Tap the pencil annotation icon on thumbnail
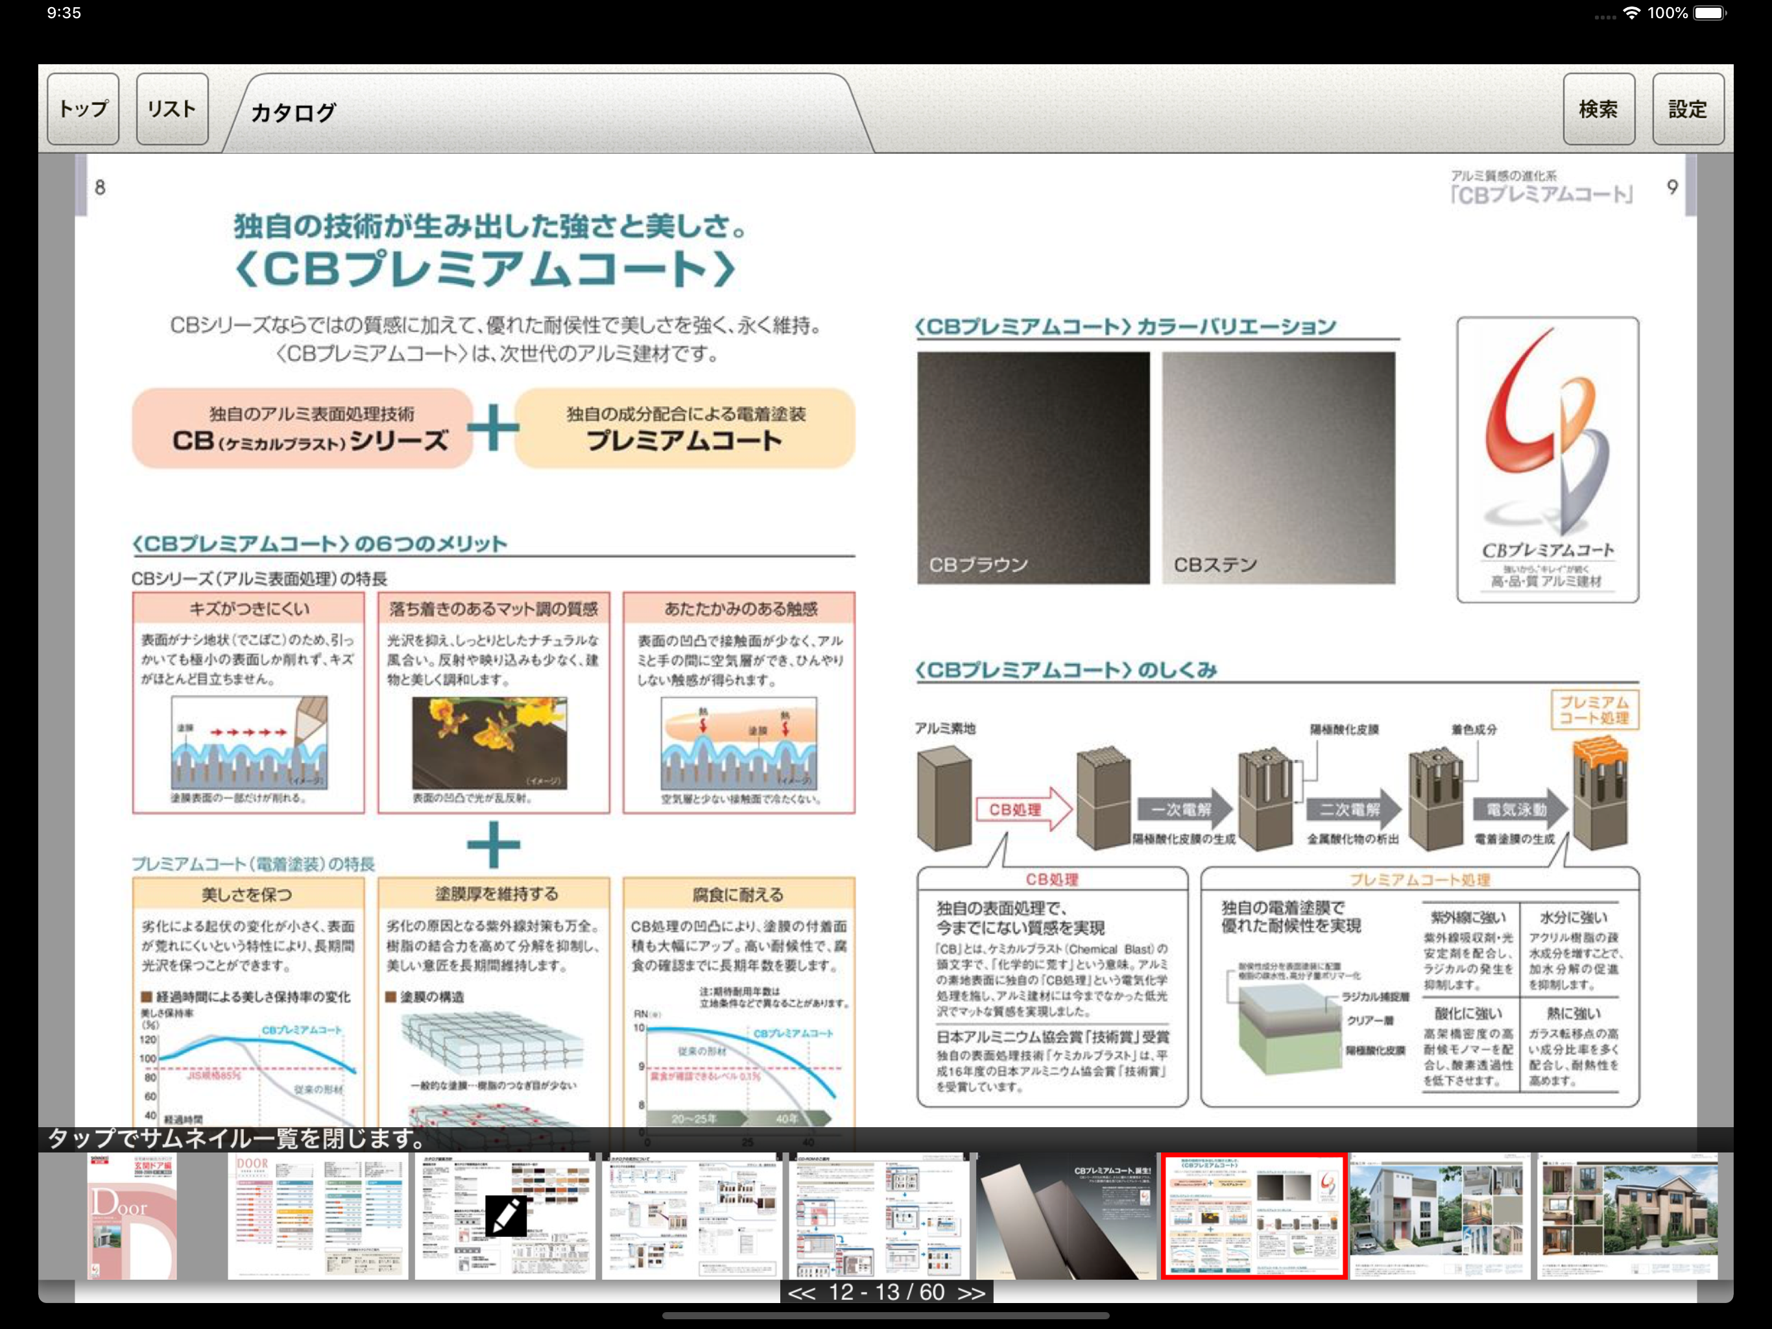Viewport: 1772px width, 1329px height. (x=507, y=1216)
